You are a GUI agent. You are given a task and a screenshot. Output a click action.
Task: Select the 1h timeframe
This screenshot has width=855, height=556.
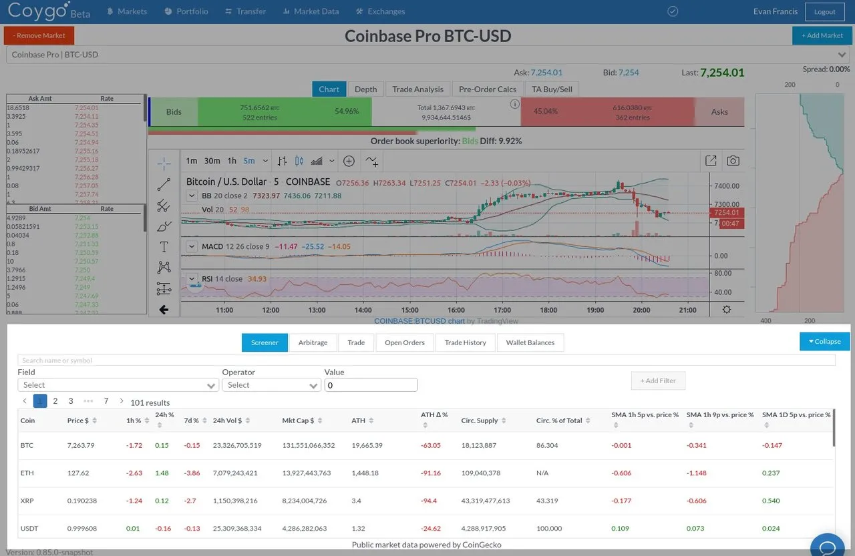coord(232,161)
